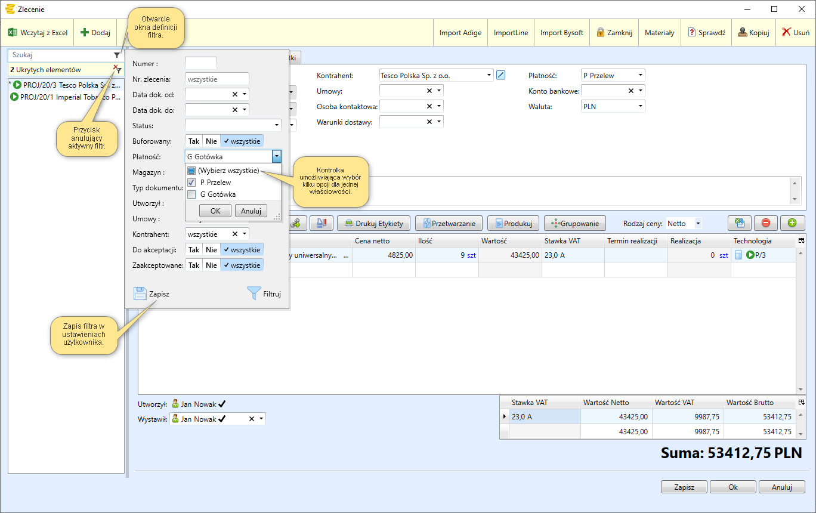This screenshot has width=816, height=513.
Task: Open the Rodzaj ceny Netto dropdown
Action: point(698,224)
